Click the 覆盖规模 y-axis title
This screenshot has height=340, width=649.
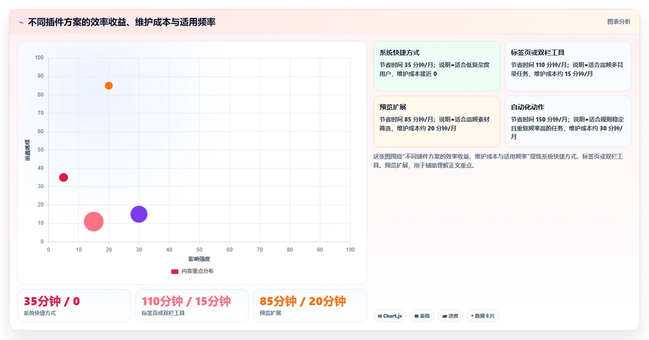pos(28,150)
